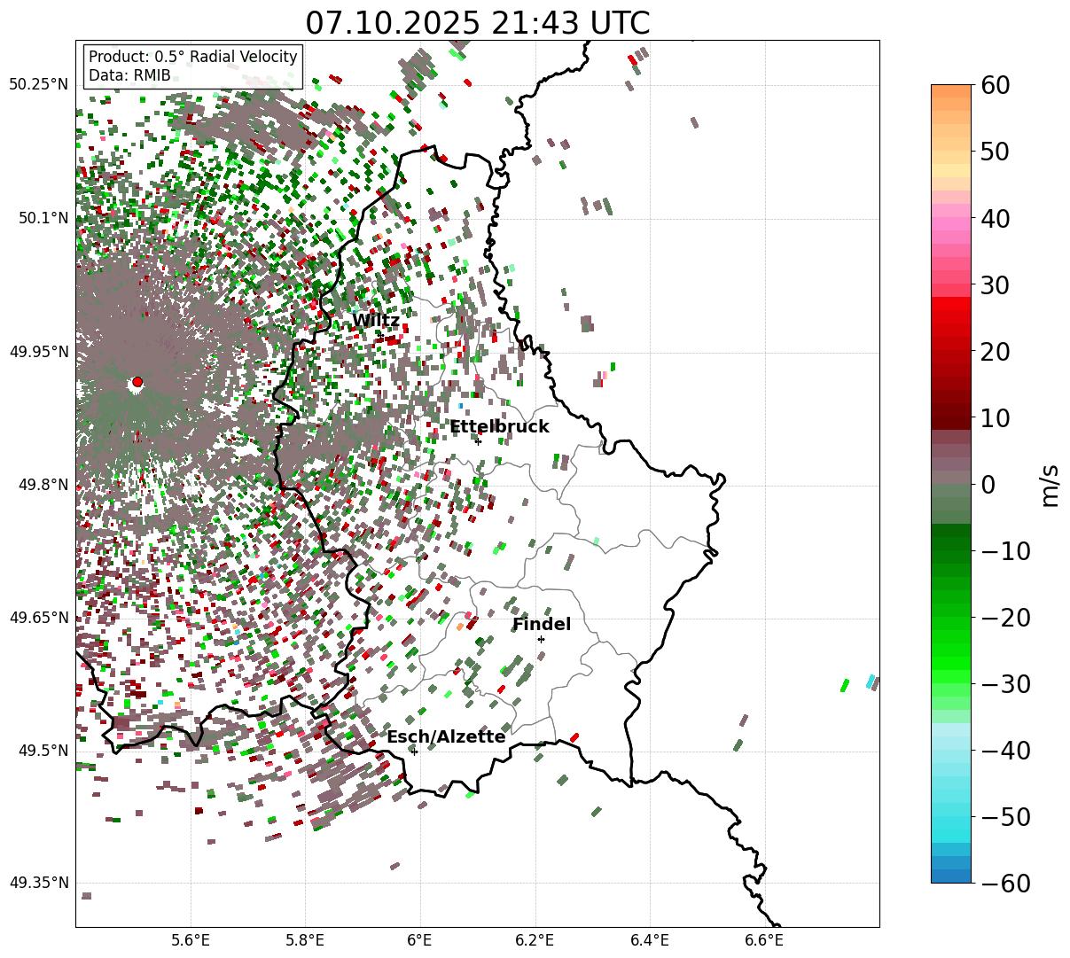Click the 49.95°N latitude tick label
Viewport: 1070px width, 958px height.
pyautogui.click(x=39, y=352)
